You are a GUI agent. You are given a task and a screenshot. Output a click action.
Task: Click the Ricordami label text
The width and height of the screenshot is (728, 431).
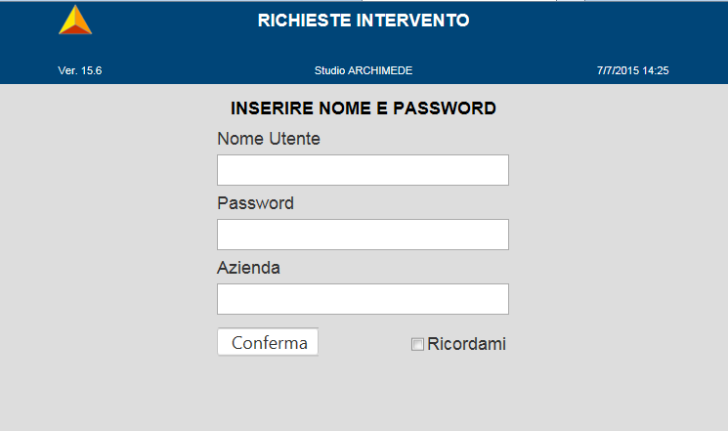click(466, 344)
